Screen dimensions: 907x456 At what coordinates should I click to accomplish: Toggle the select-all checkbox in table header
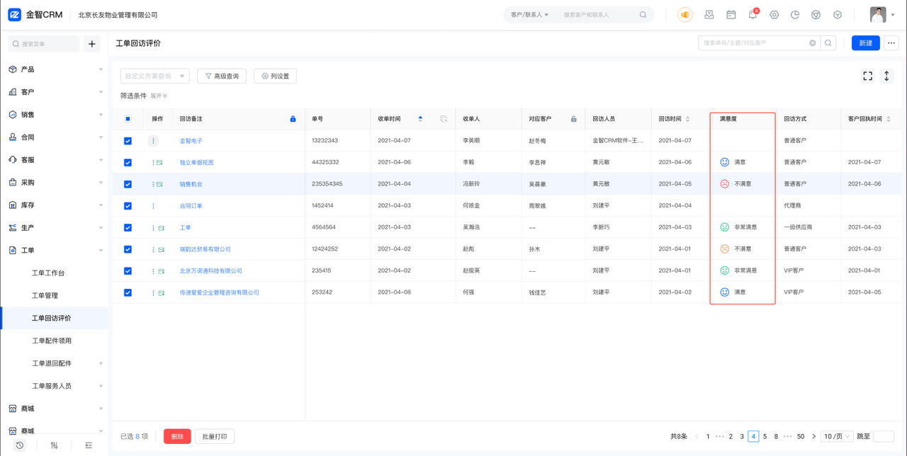pos(128,119)
